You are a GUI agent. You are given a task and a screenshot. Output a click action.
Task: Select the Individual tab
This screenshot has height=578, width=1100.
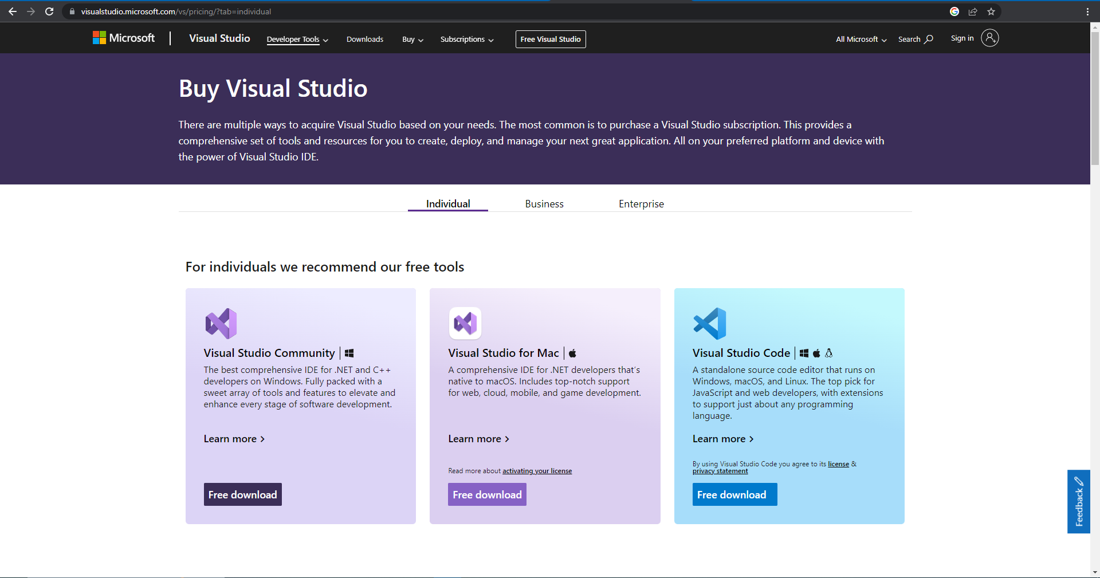(448, 203)
